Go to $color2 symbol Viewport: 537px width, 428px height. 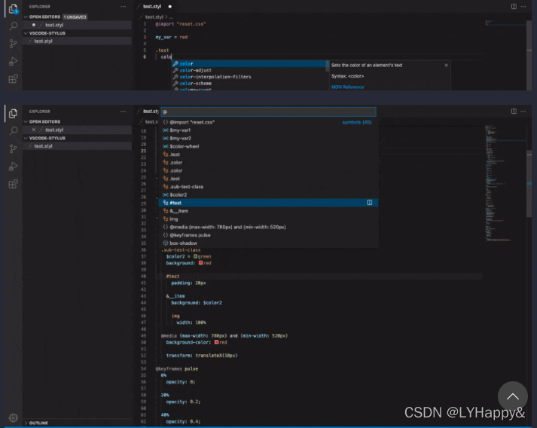pyautogui.click(x=268, y=194)
